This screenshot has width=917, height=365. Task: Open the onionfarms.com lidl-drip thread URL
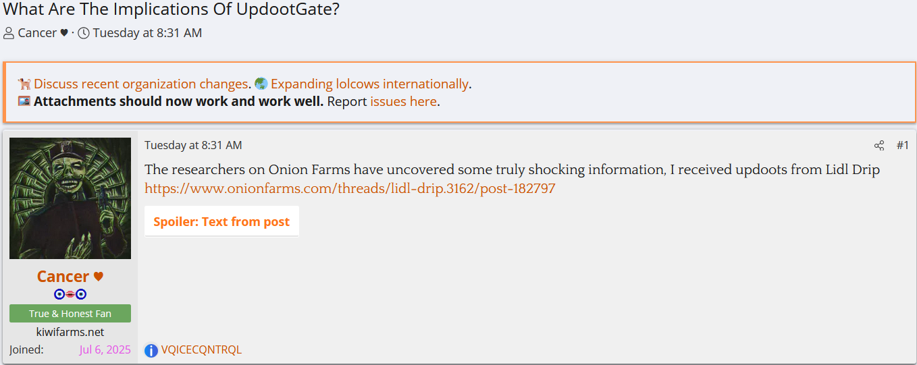tap(350, 188)
